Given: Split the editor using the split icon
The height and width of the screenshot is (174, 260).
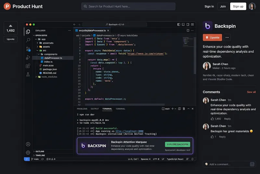Looking at the screenshot, I should coord(188,30).
